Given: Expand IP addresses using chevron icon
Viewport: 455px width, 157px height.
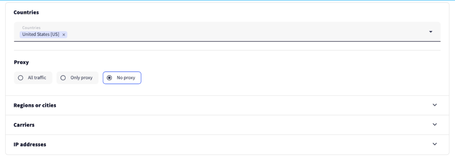Looking at the screenshot, I should coord(435,144).
